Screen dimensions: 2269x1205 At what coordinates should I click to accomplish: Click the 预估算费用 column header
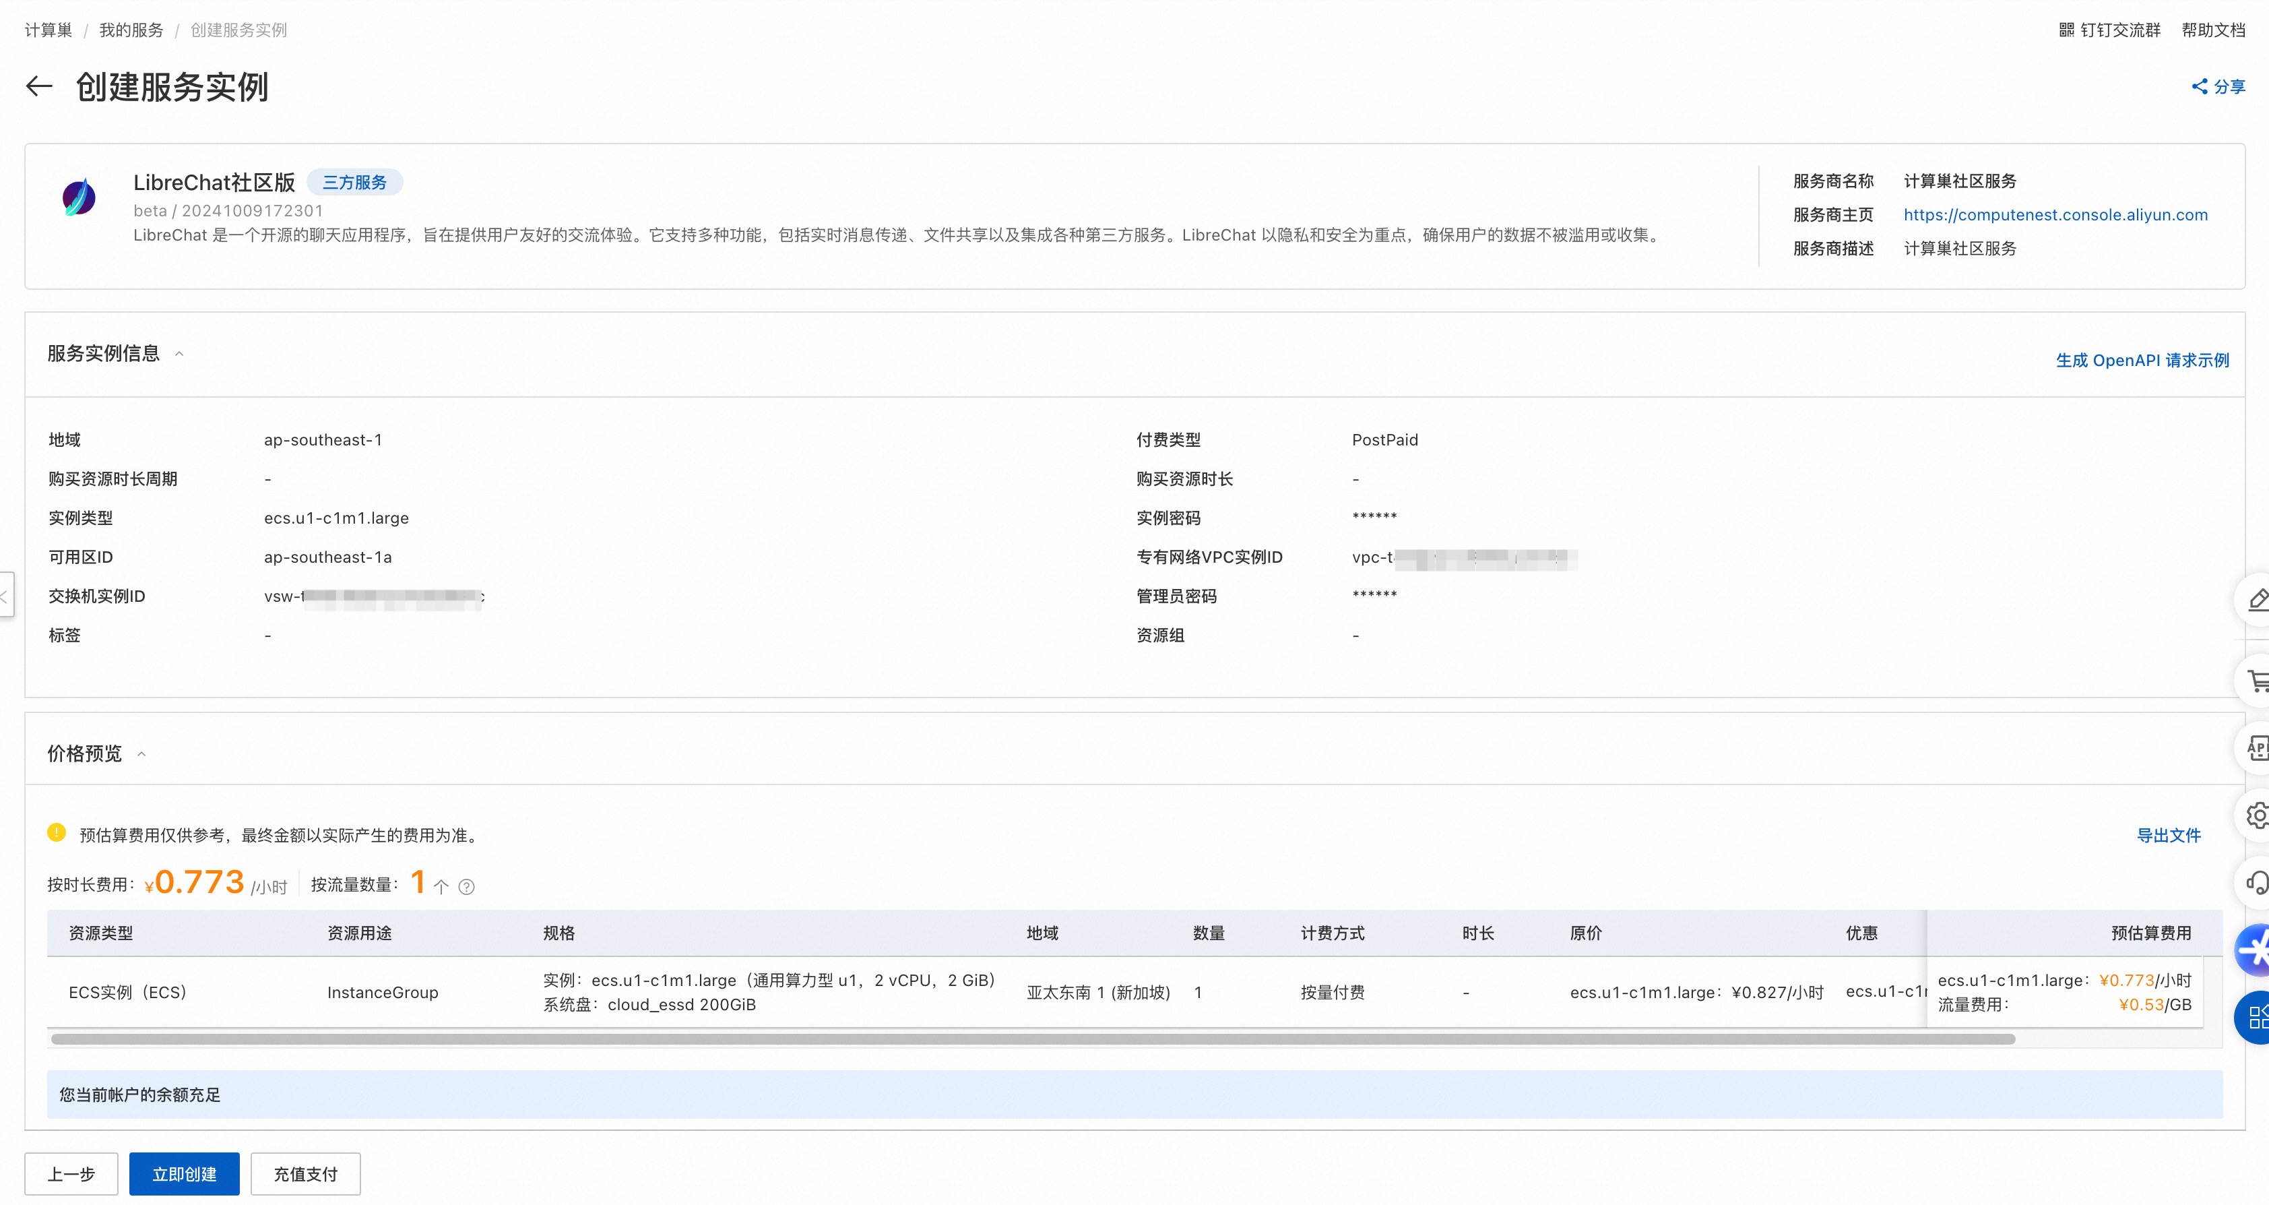click(2151, 933)
